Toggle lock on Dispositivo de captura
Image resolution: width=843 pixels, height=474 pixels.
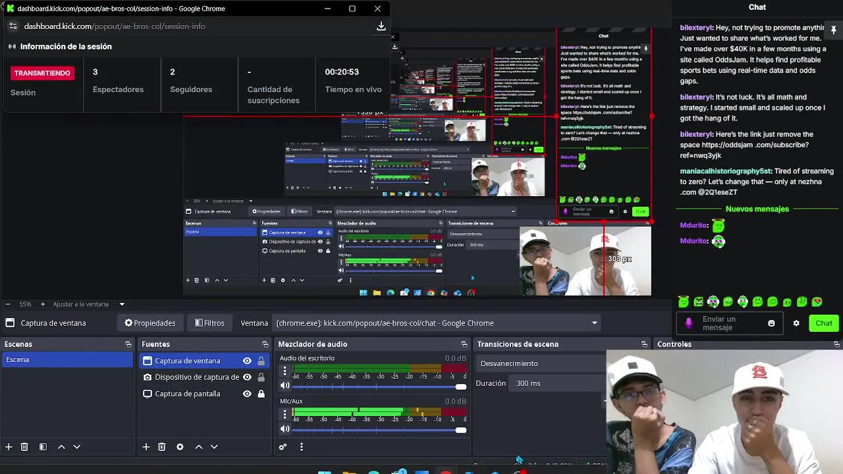261,377
